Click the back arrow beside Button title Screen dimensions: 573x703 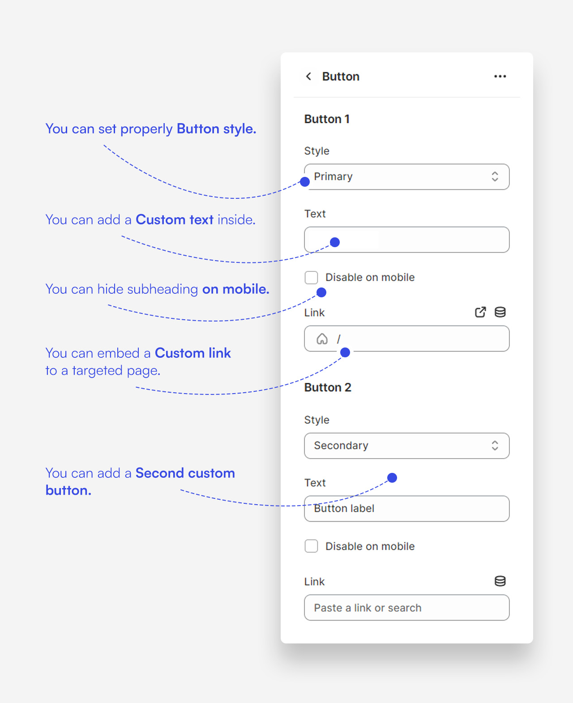[x=308, y=77]
